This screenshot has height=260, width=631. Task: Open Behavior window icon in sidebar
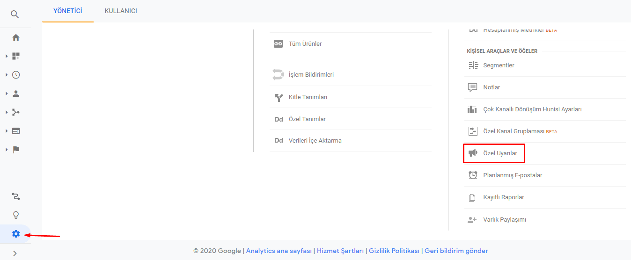coord(16,131)
